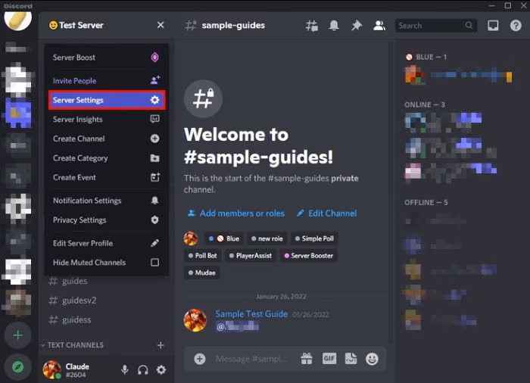Select Server Boost menu entry

coord(107,58)
